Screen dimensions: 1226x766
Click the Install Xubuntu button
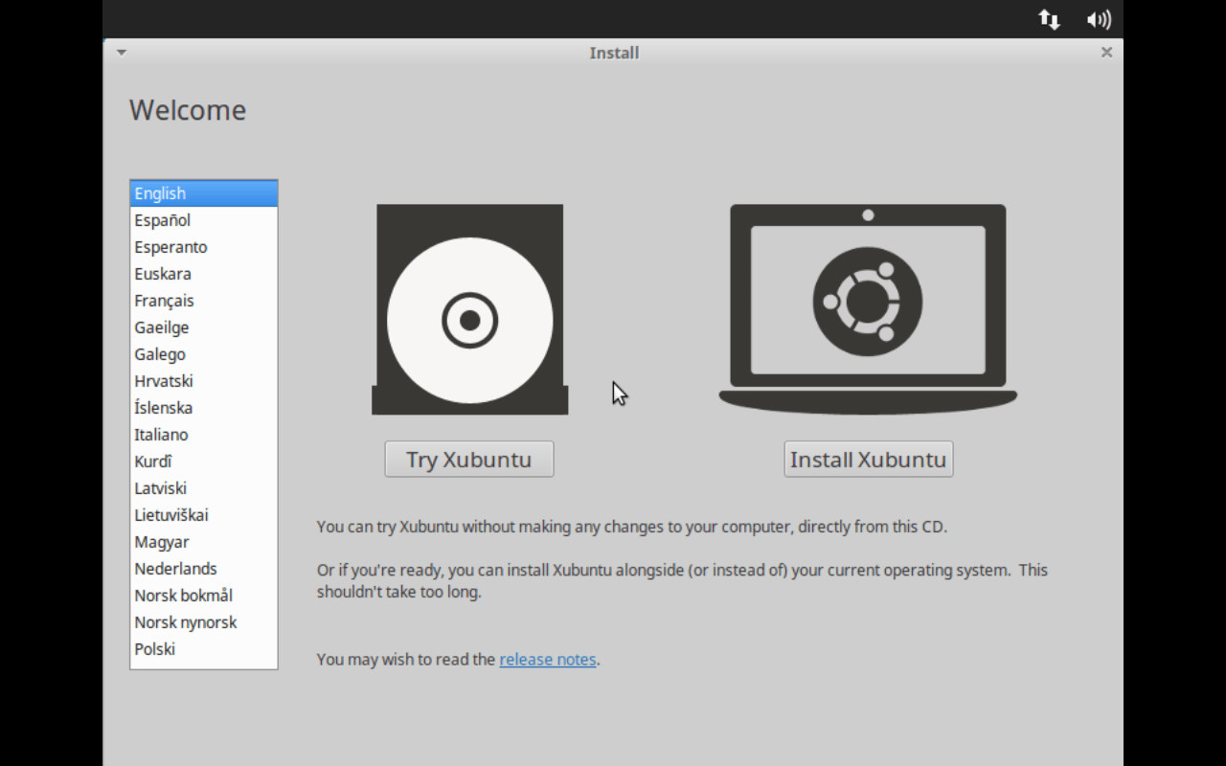point(869,459)
